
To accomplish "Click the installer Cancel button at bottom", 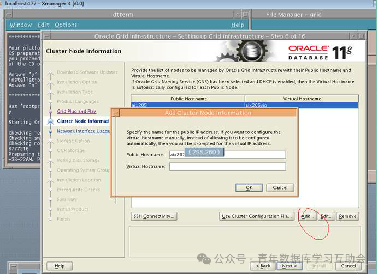I will [x=349, y=266].
